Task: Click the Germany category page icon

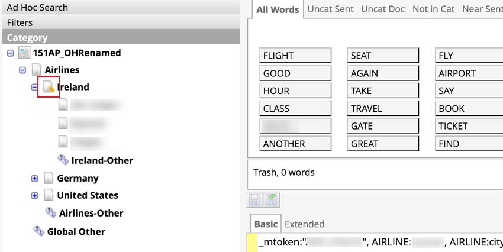Action: (49, 178)
